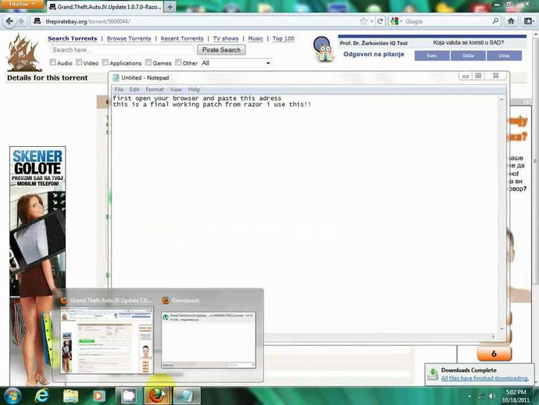Click the search magnifier icon

495,21
